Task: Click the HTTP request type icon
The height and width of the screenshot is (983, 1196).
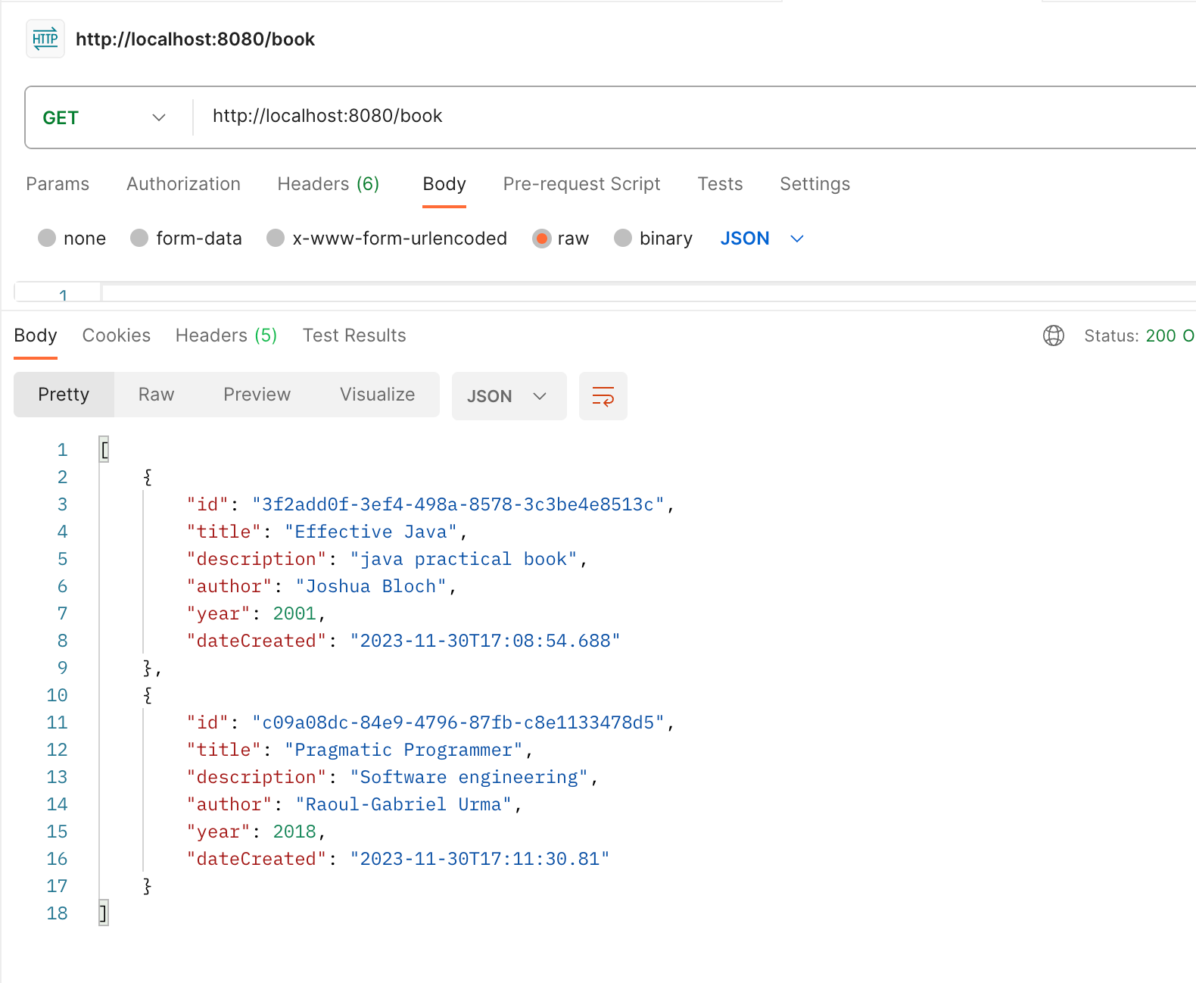Action: [x=45, y=39]
